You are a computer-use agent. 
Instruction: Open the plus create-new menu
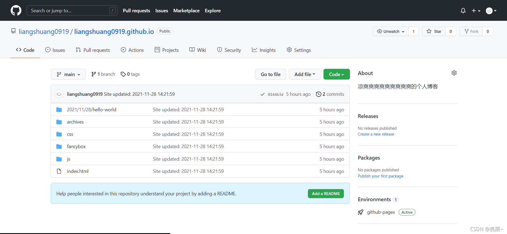click(476, 11)
